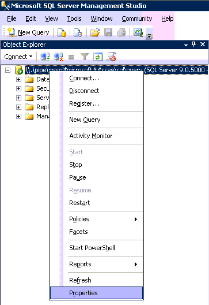Open the Connect dropdown in Object Explorer
Screen dimensions: 209x305
(18, 57)
